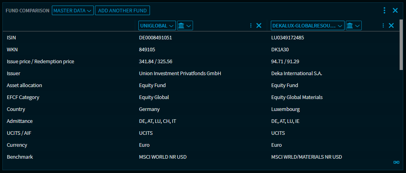406x173 pixels.
Task: Expand the DEKALUX-GLOBALRESOU fund selector
Action: (307, 26)
